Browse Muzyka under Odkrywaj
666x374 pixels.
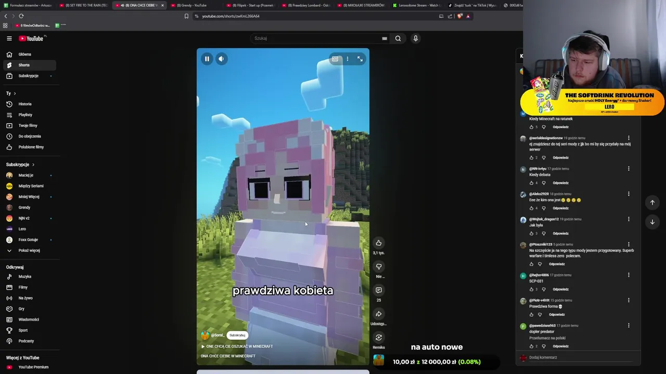[x=29, y=276]
